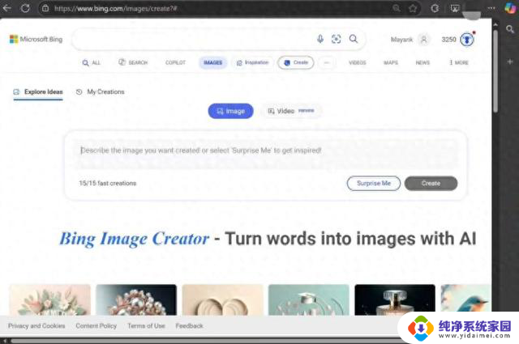Click the Feedback link
519x344 pixels.
(x=189, y=326)
